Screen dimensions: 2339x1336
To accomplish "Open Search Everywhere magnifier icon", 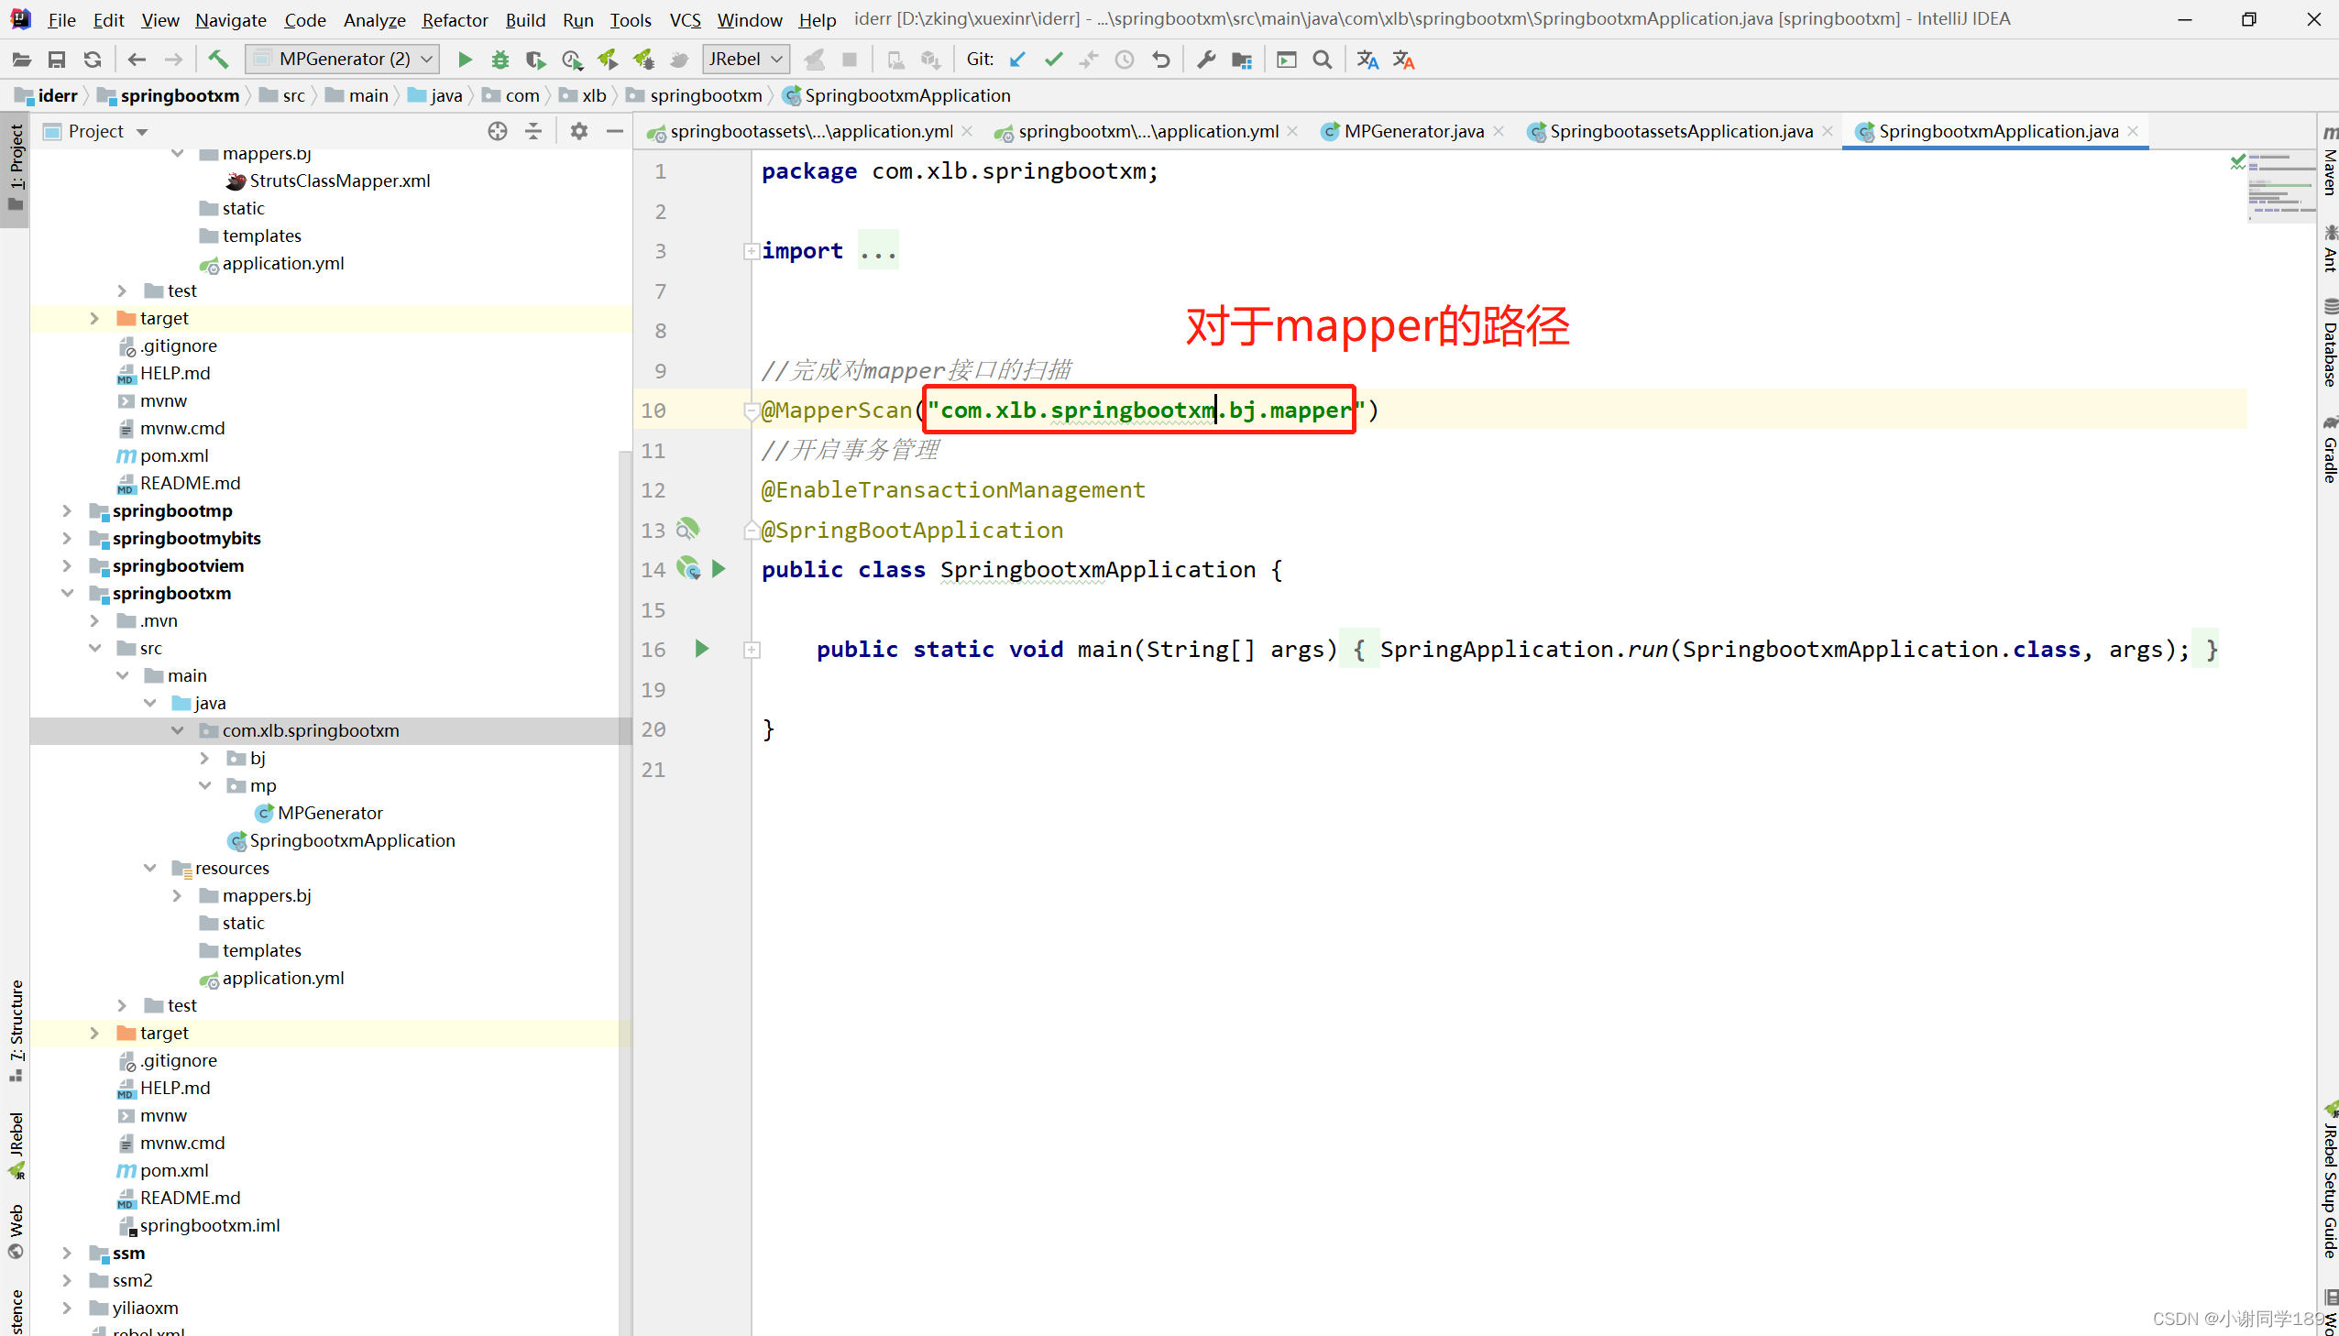I will click(x=1323, y=60).
